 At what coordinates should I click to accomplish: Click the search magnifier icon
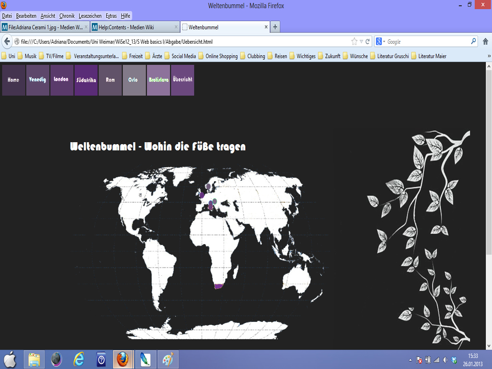[473, 41]
